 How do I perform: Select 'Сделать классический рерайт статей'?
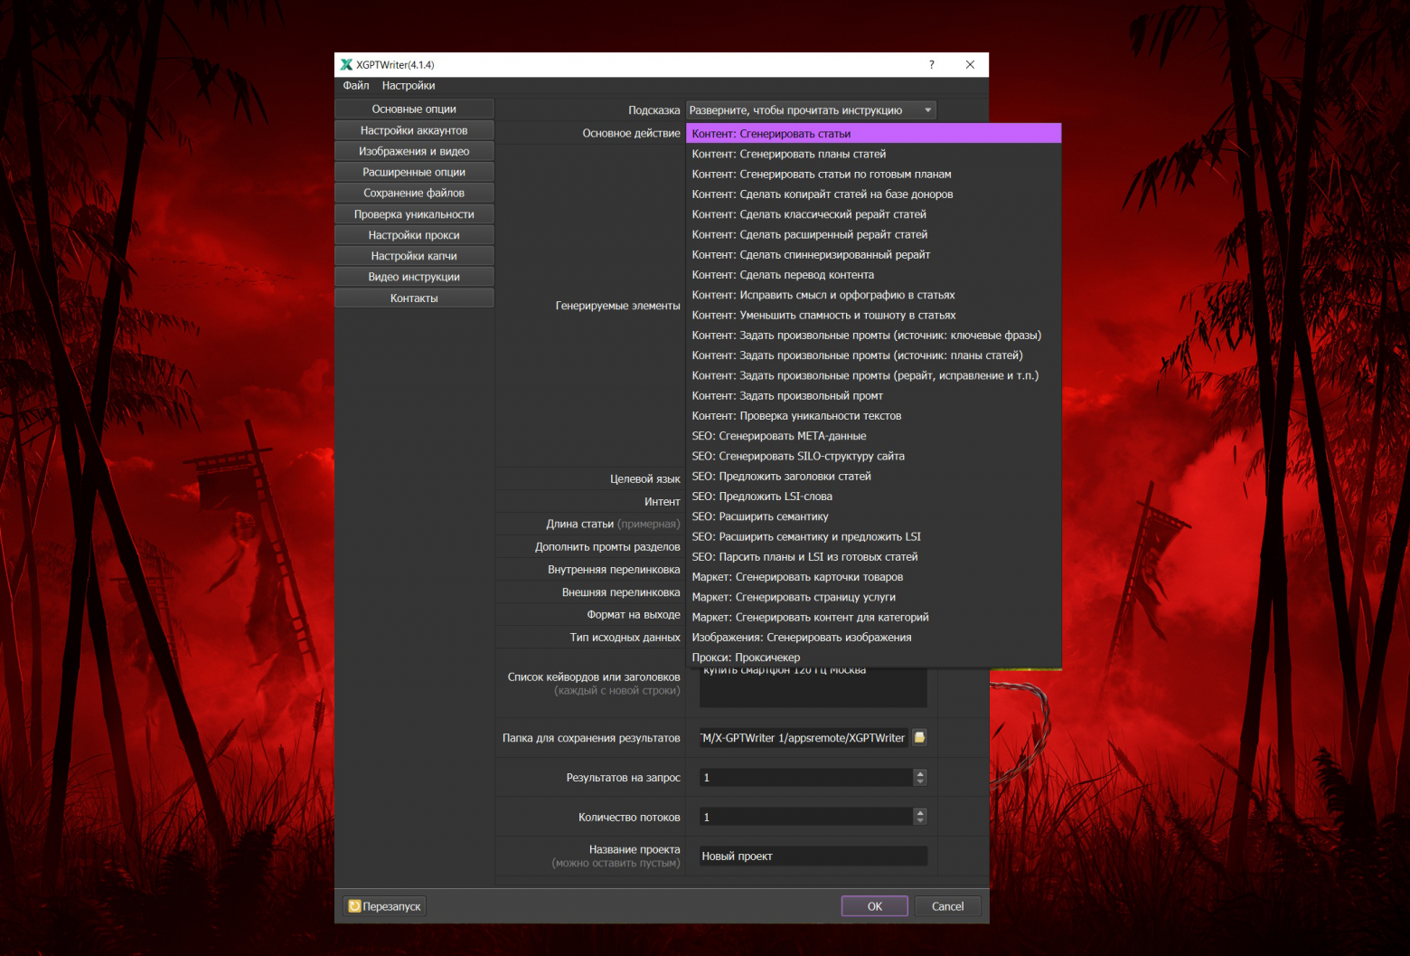point(874,214)
